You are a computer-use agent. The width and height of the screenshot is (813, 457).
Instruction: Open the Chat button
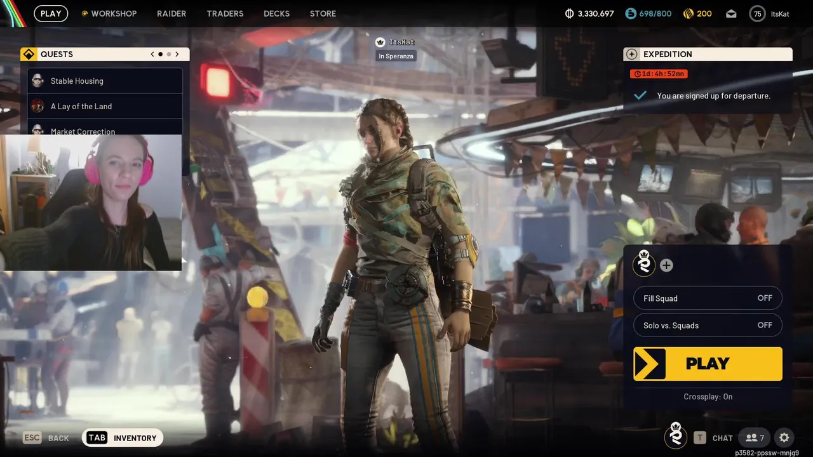713,437
